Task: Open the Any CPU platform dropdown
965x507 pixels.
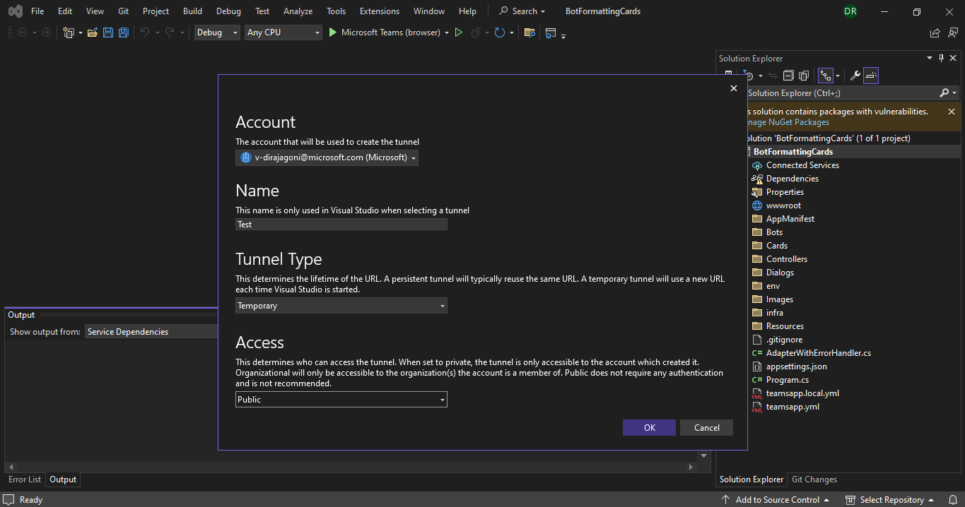Action: [283, 32]
